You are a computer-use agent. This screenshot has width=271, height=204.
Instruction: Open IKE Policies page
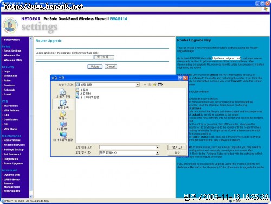click(11, 106)
